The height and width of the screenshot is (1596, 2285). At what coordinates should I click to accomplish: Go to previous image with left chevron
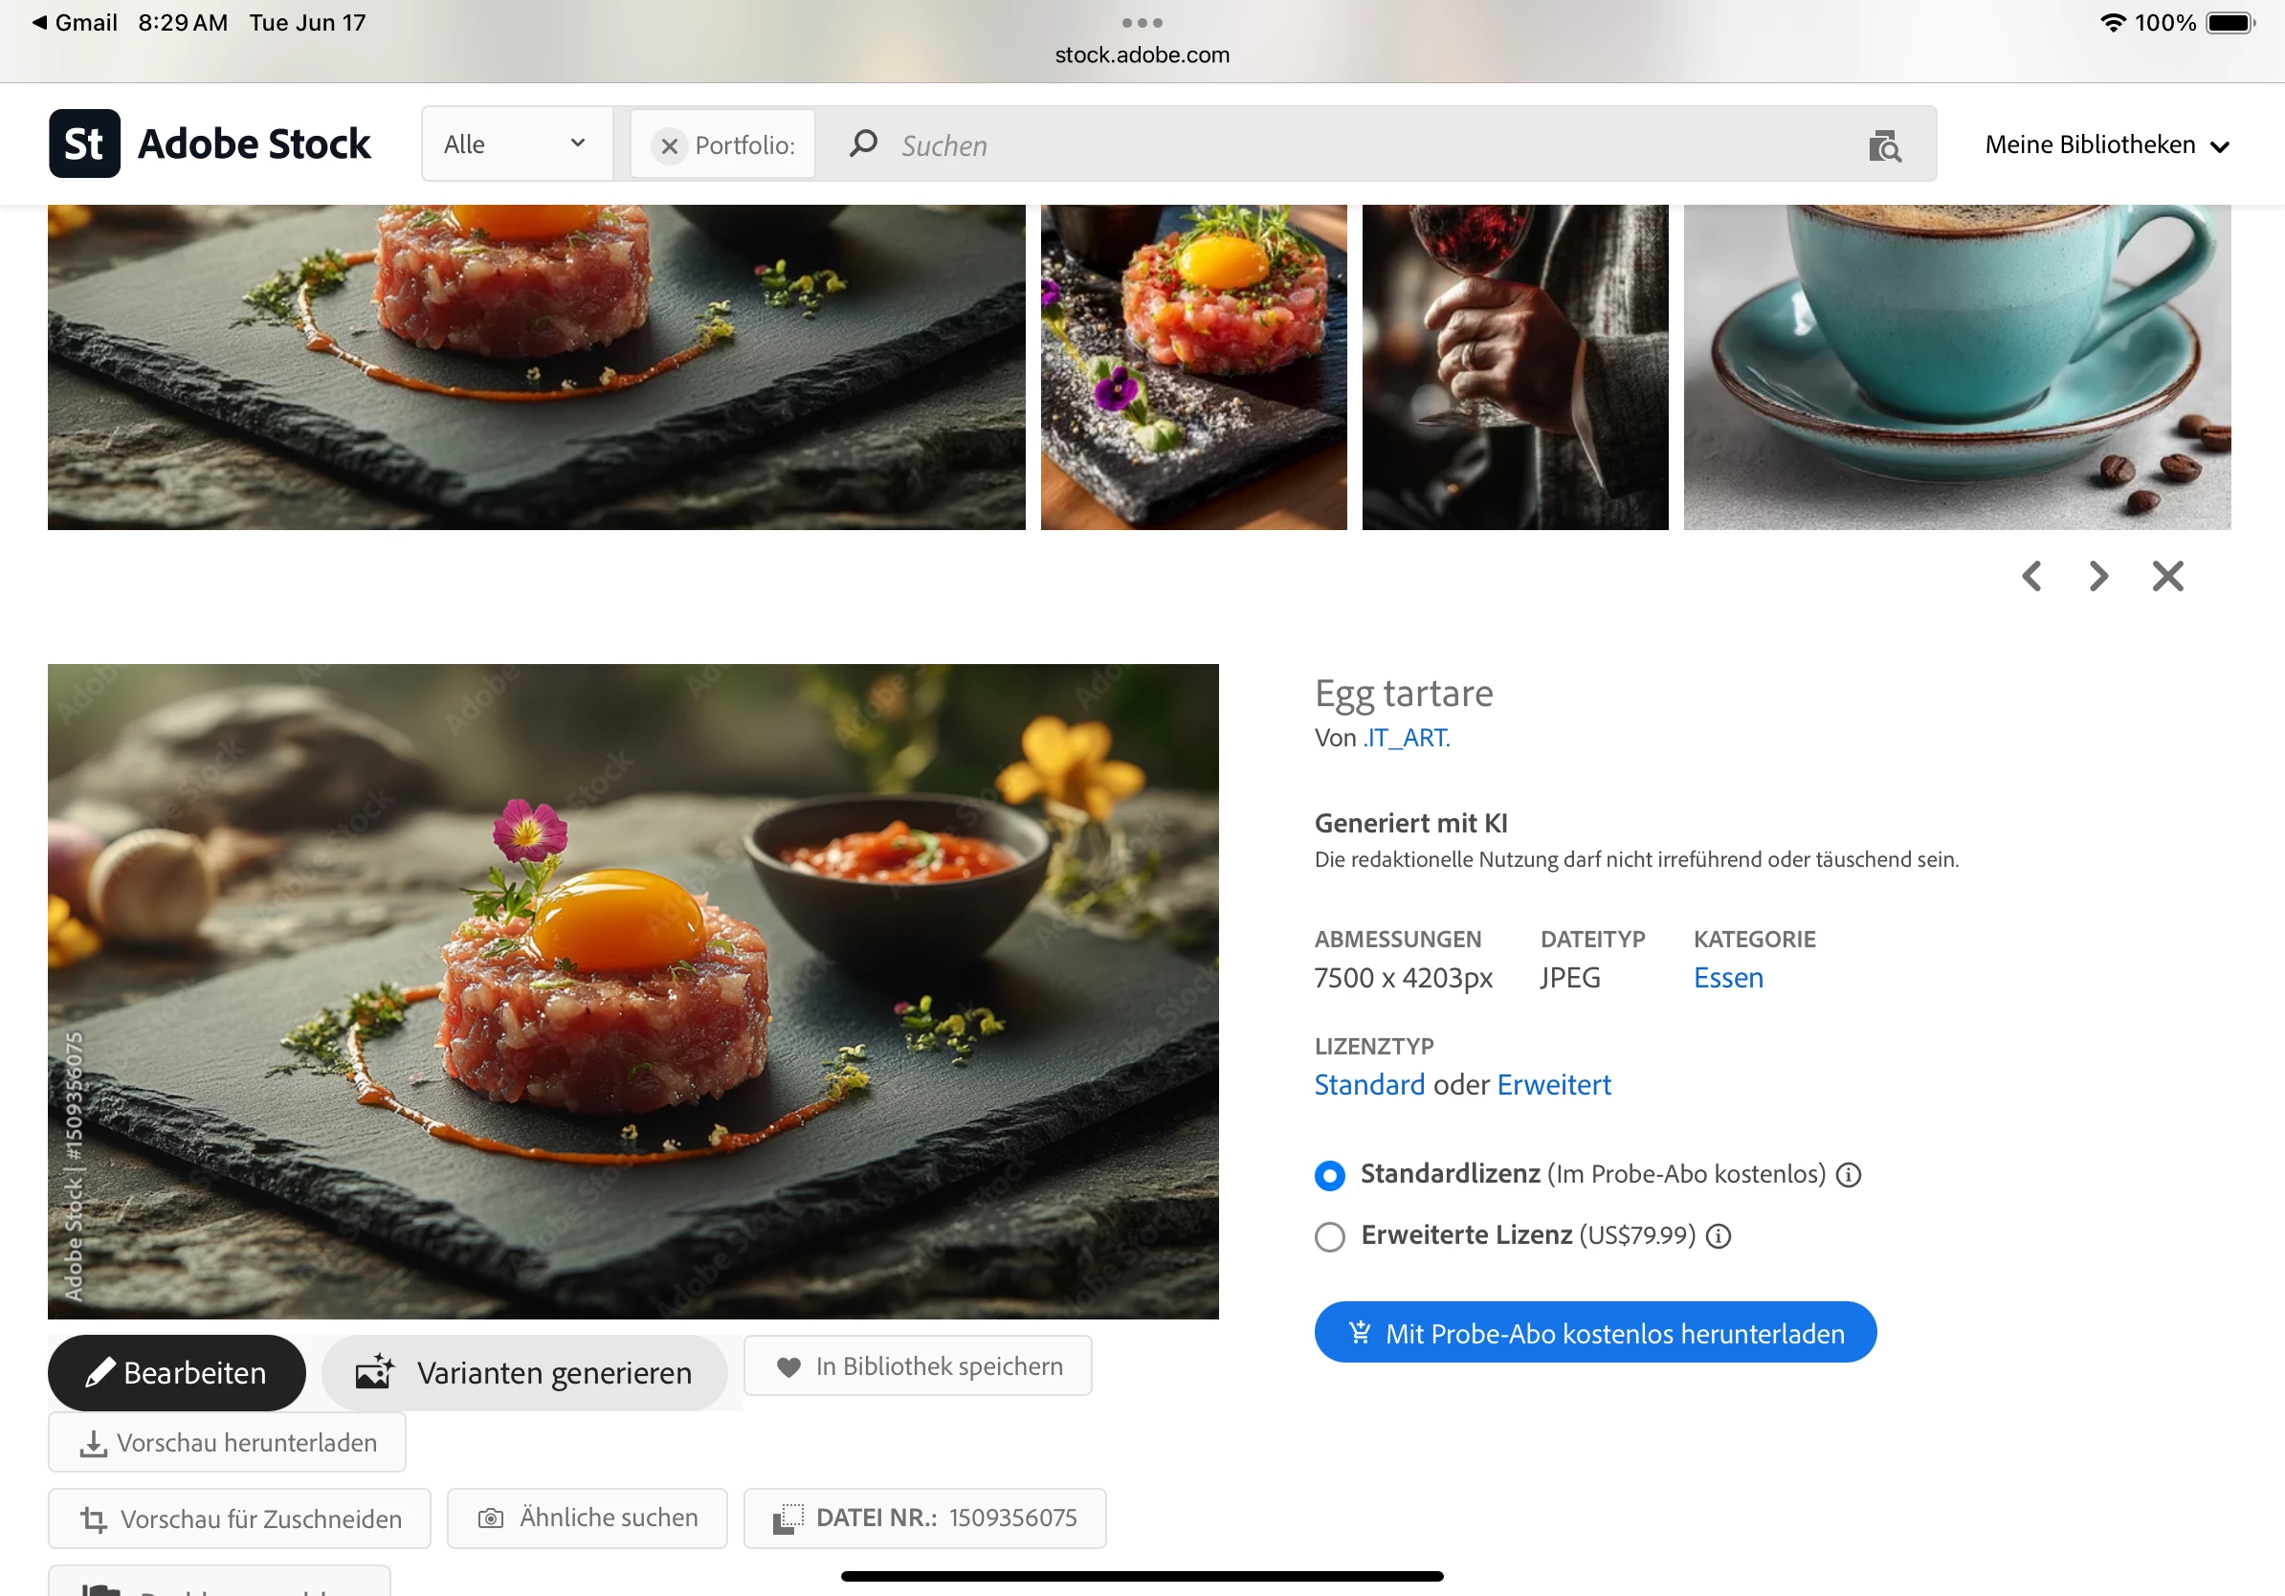[x=2031, y=576]
